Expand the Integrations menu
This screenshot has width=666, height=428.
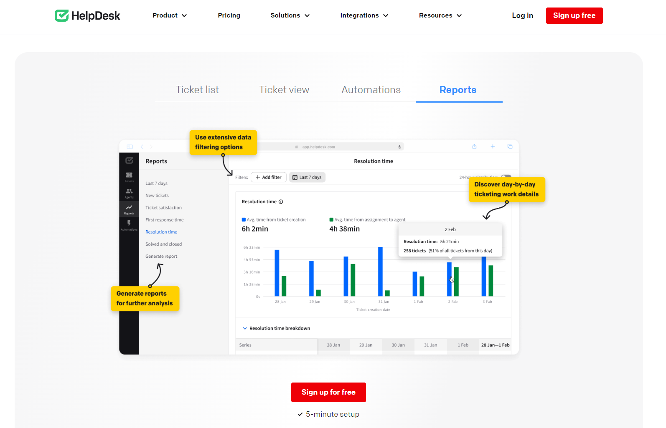pyautogui.click(x=364, y=15)
